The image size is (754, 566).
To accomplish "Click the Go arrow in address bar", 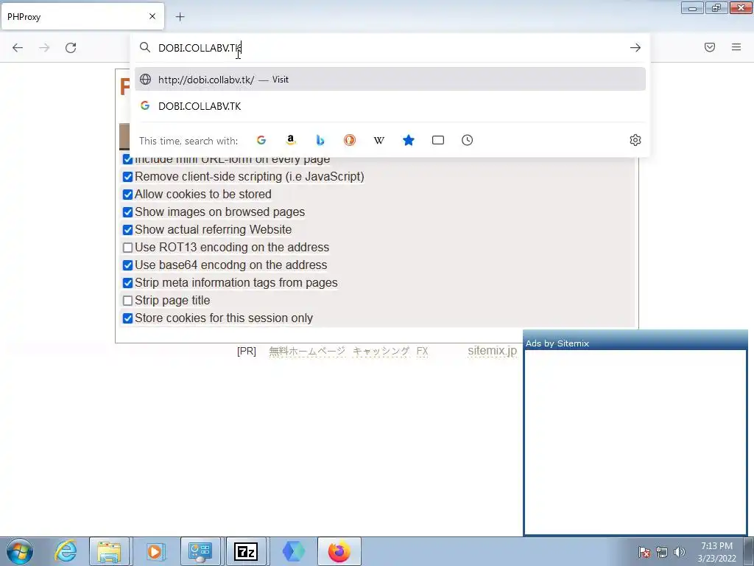I will click(x=635, y=48).
